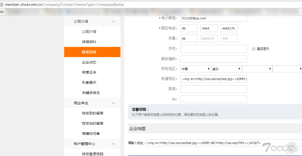This screenshot has width=302, height=156.
Task: Click the QQ input field
Action: [x=214, y=99]
